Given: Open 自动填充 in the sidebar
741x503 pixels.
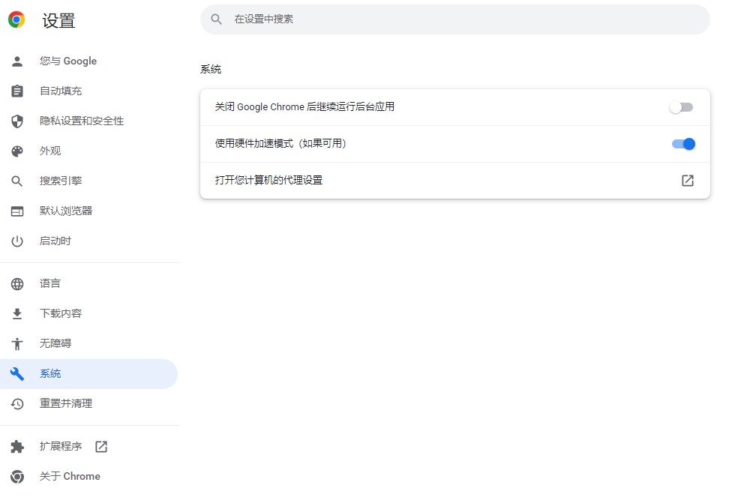Looking at the screenshot, I should point(58,91).
